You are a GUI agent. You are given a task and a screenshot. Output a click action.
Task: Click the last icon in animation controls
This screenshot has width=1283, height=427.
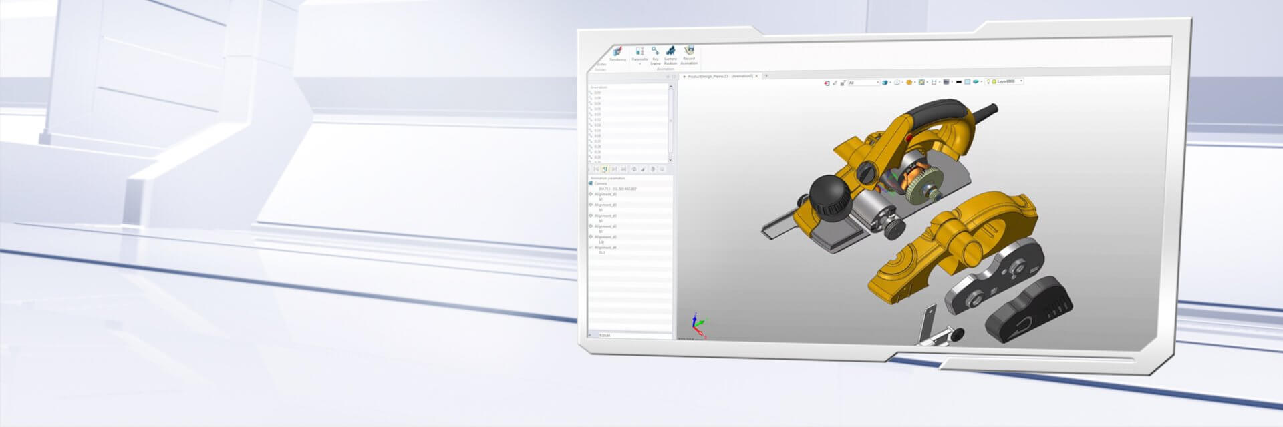(x=662, y=169)
